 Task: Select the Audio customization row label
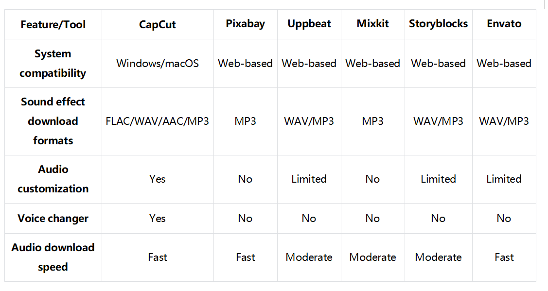tap(53, 179)
